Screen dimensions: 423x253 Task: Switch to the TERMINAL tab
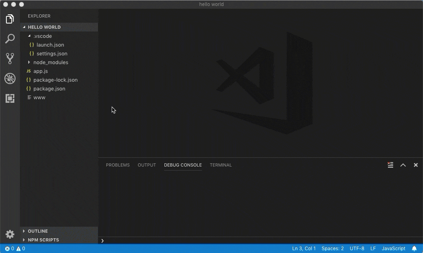tap(221, 165)
